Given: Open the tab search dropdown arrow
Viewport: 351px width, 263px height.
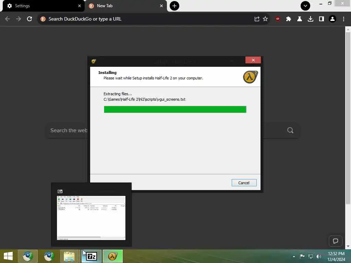Looking at the screenshot, I should pyautogui.click(x=305, y=6).
